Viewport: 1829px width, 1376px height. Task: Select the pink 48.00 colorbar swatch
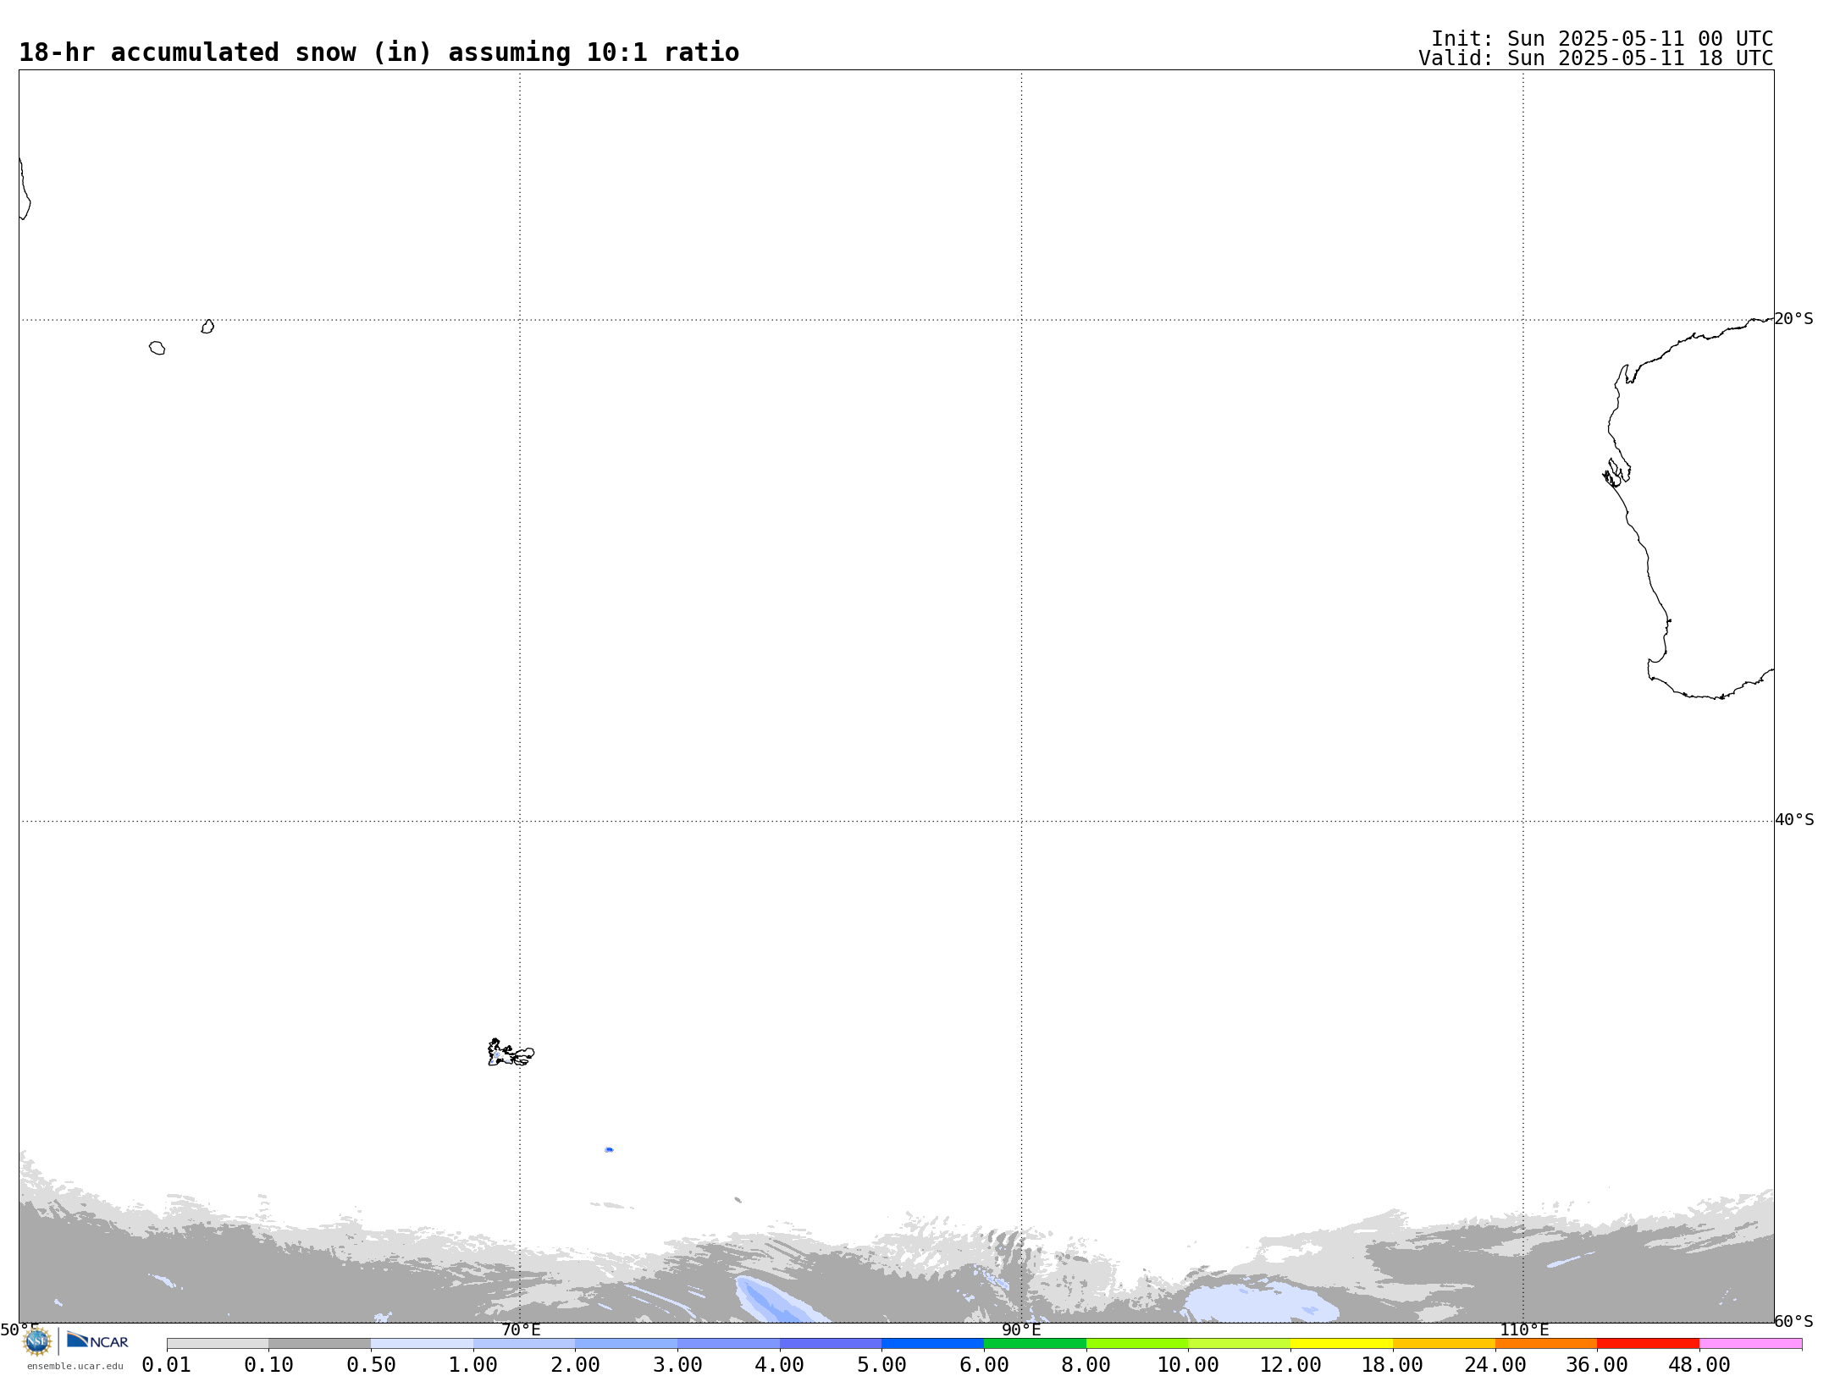click(1750, 1344)
